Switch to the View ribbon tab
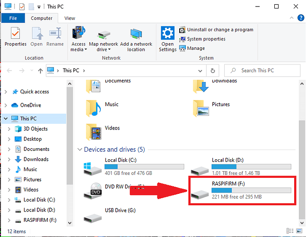Screen dimensions: 306x237 tap(70, 18)
